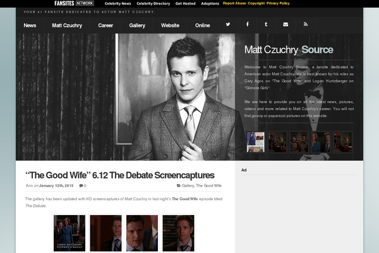Open the third post screencap close-up thumbnail
This screenshot has width=379, height=253.
point(142,233)
